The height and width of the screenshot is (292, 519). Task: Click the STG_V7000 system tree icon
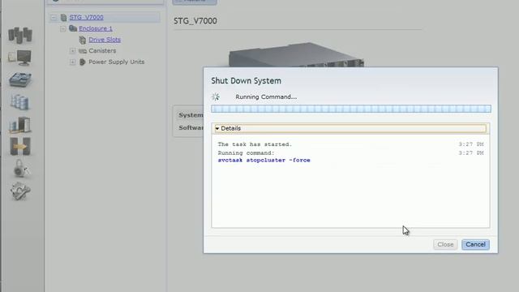pyautogui.click(x=63, y=17)
